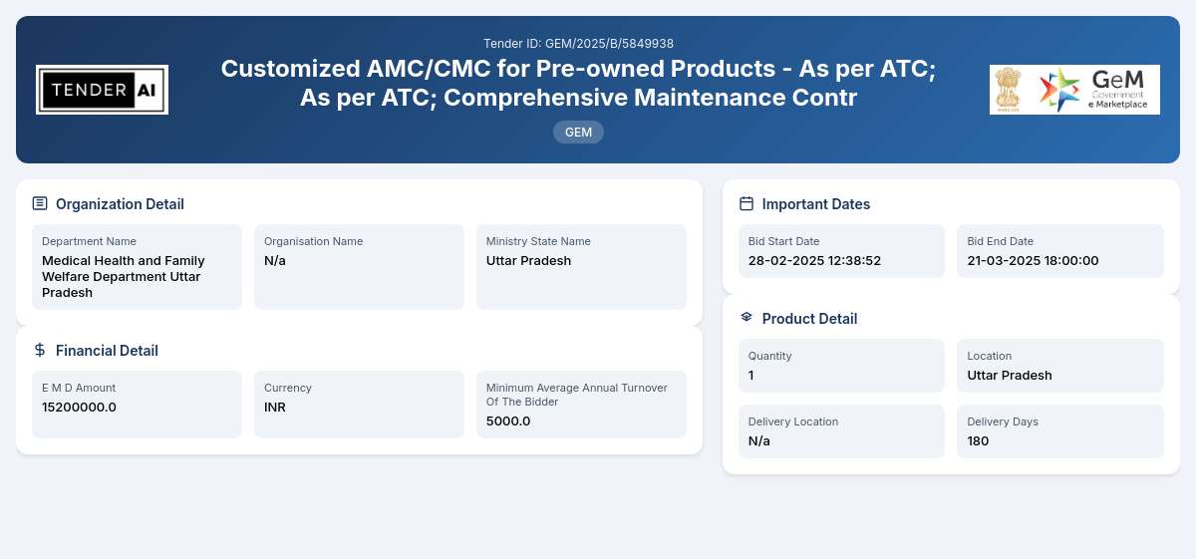1196x559 pixels.
Task: Click the Product Detail layers icon
Action: coord(747,318)
